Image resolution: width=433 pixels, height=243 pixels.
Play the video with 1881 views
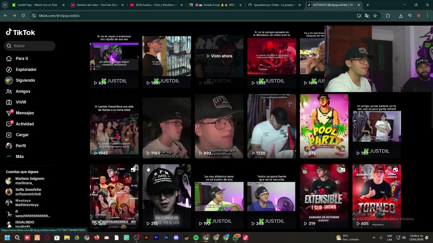coord(166,56)
